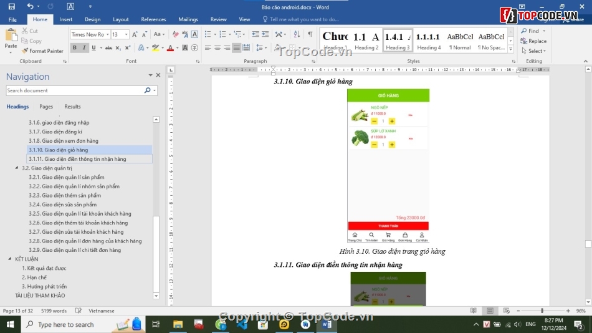Open the Review tab
Screen dimensions: 592x333
click(219, 19)
